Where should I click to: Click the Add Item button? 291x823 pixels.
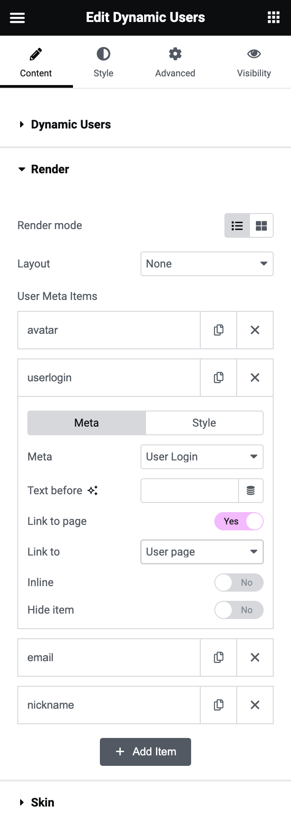point(145,752)
